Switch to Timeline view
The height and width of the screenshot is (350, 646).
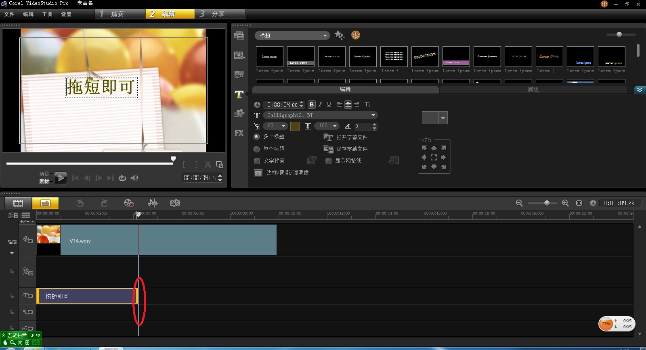coord(45,203)
